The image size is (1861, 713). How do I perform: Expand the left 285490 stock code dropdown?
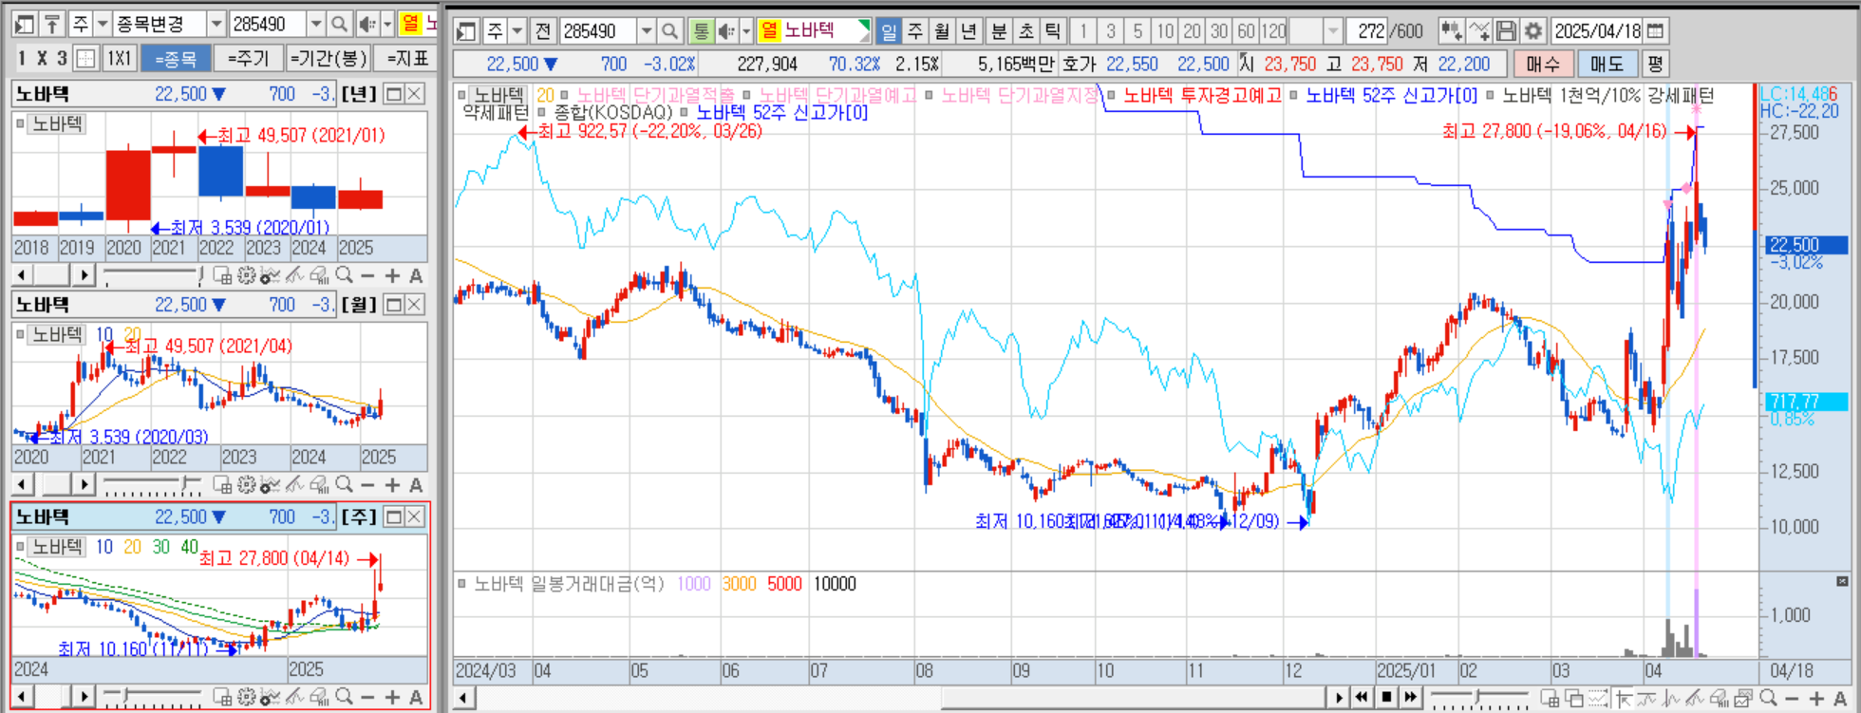click(317, 24)
